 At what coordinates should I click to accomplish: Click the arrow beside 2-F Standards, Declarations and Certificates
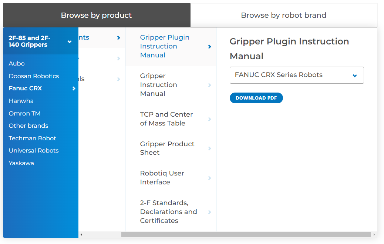tap(210, 212)
